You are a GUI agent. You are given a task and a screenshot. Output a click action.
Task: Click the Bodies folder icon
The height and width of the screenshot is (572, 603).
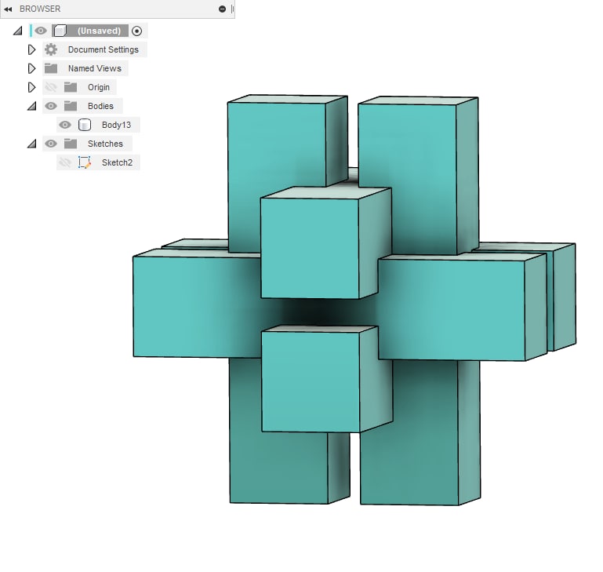(x=71, y=106)
